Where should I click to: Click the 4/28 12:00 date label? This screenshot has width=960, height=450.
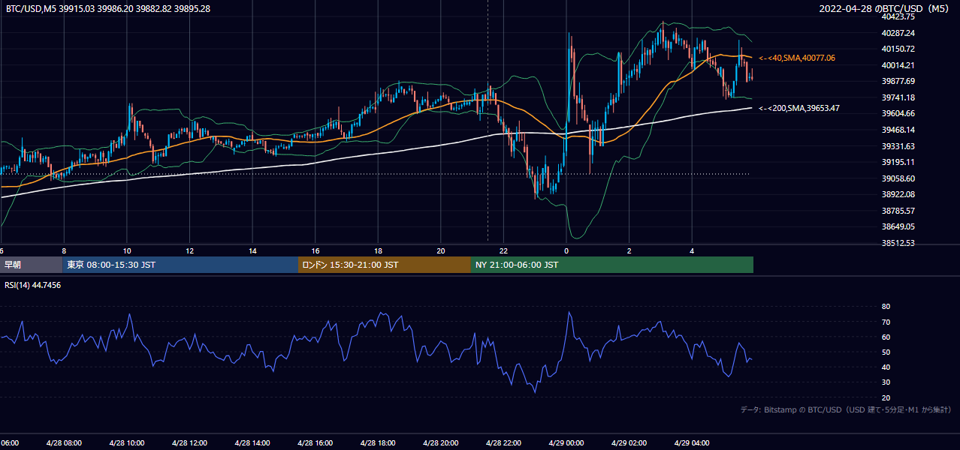(189, 443)
